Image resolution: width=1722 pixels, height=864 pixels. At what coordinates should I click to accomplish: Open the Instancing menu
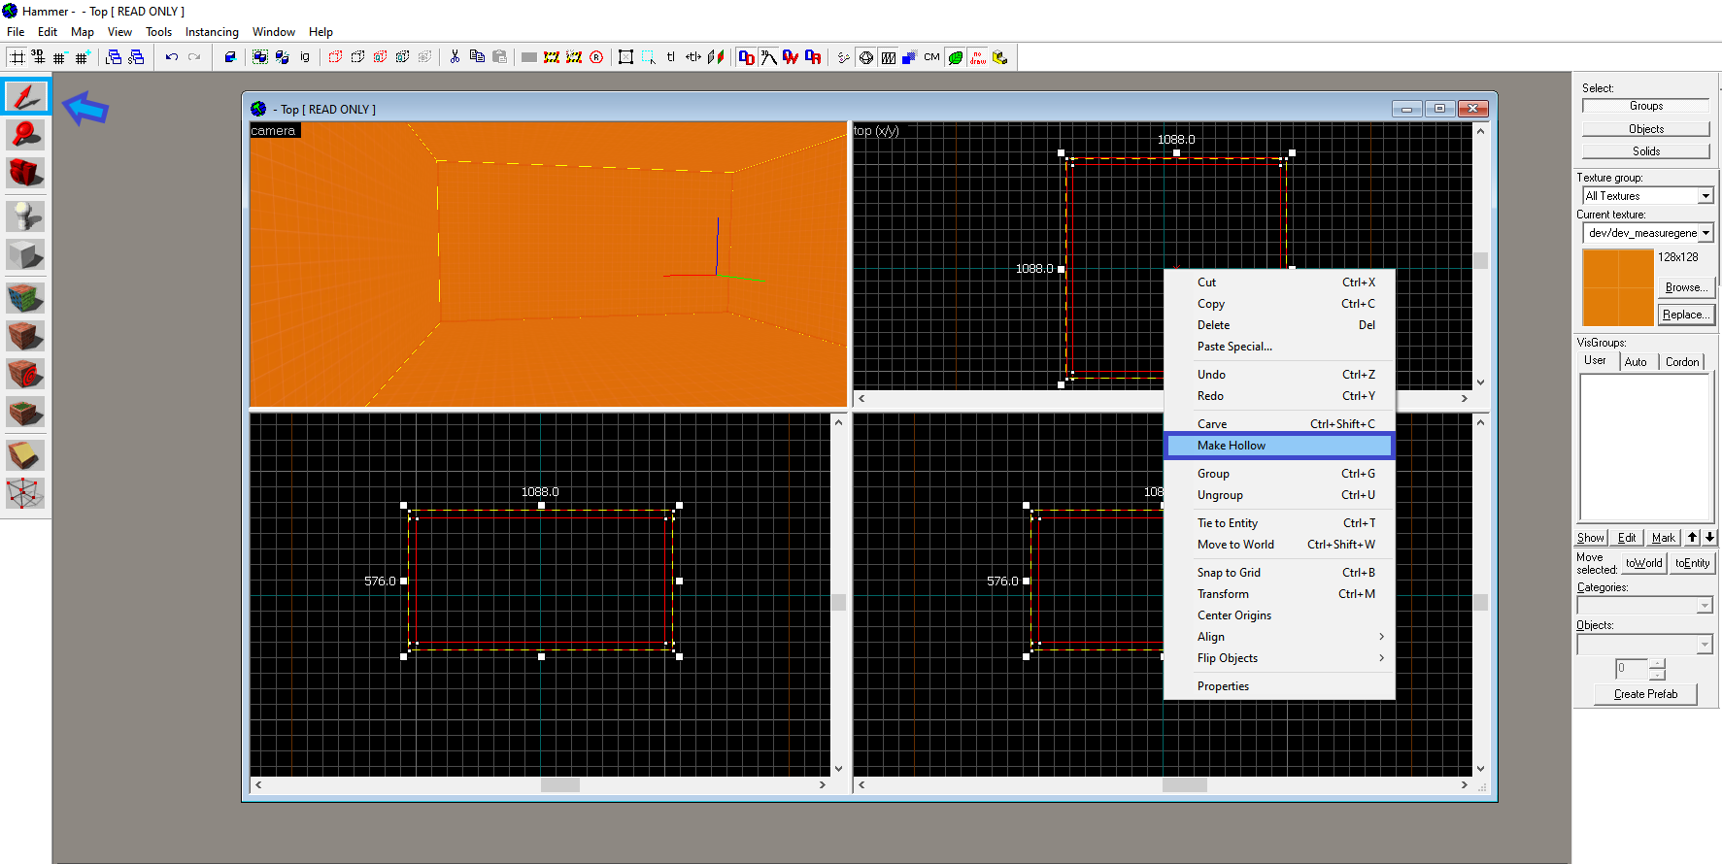tap(212, 32)
